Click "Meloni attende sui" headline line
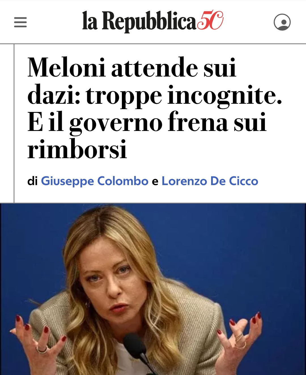Viewport: 306px width, 375px height. click(132, 67)
